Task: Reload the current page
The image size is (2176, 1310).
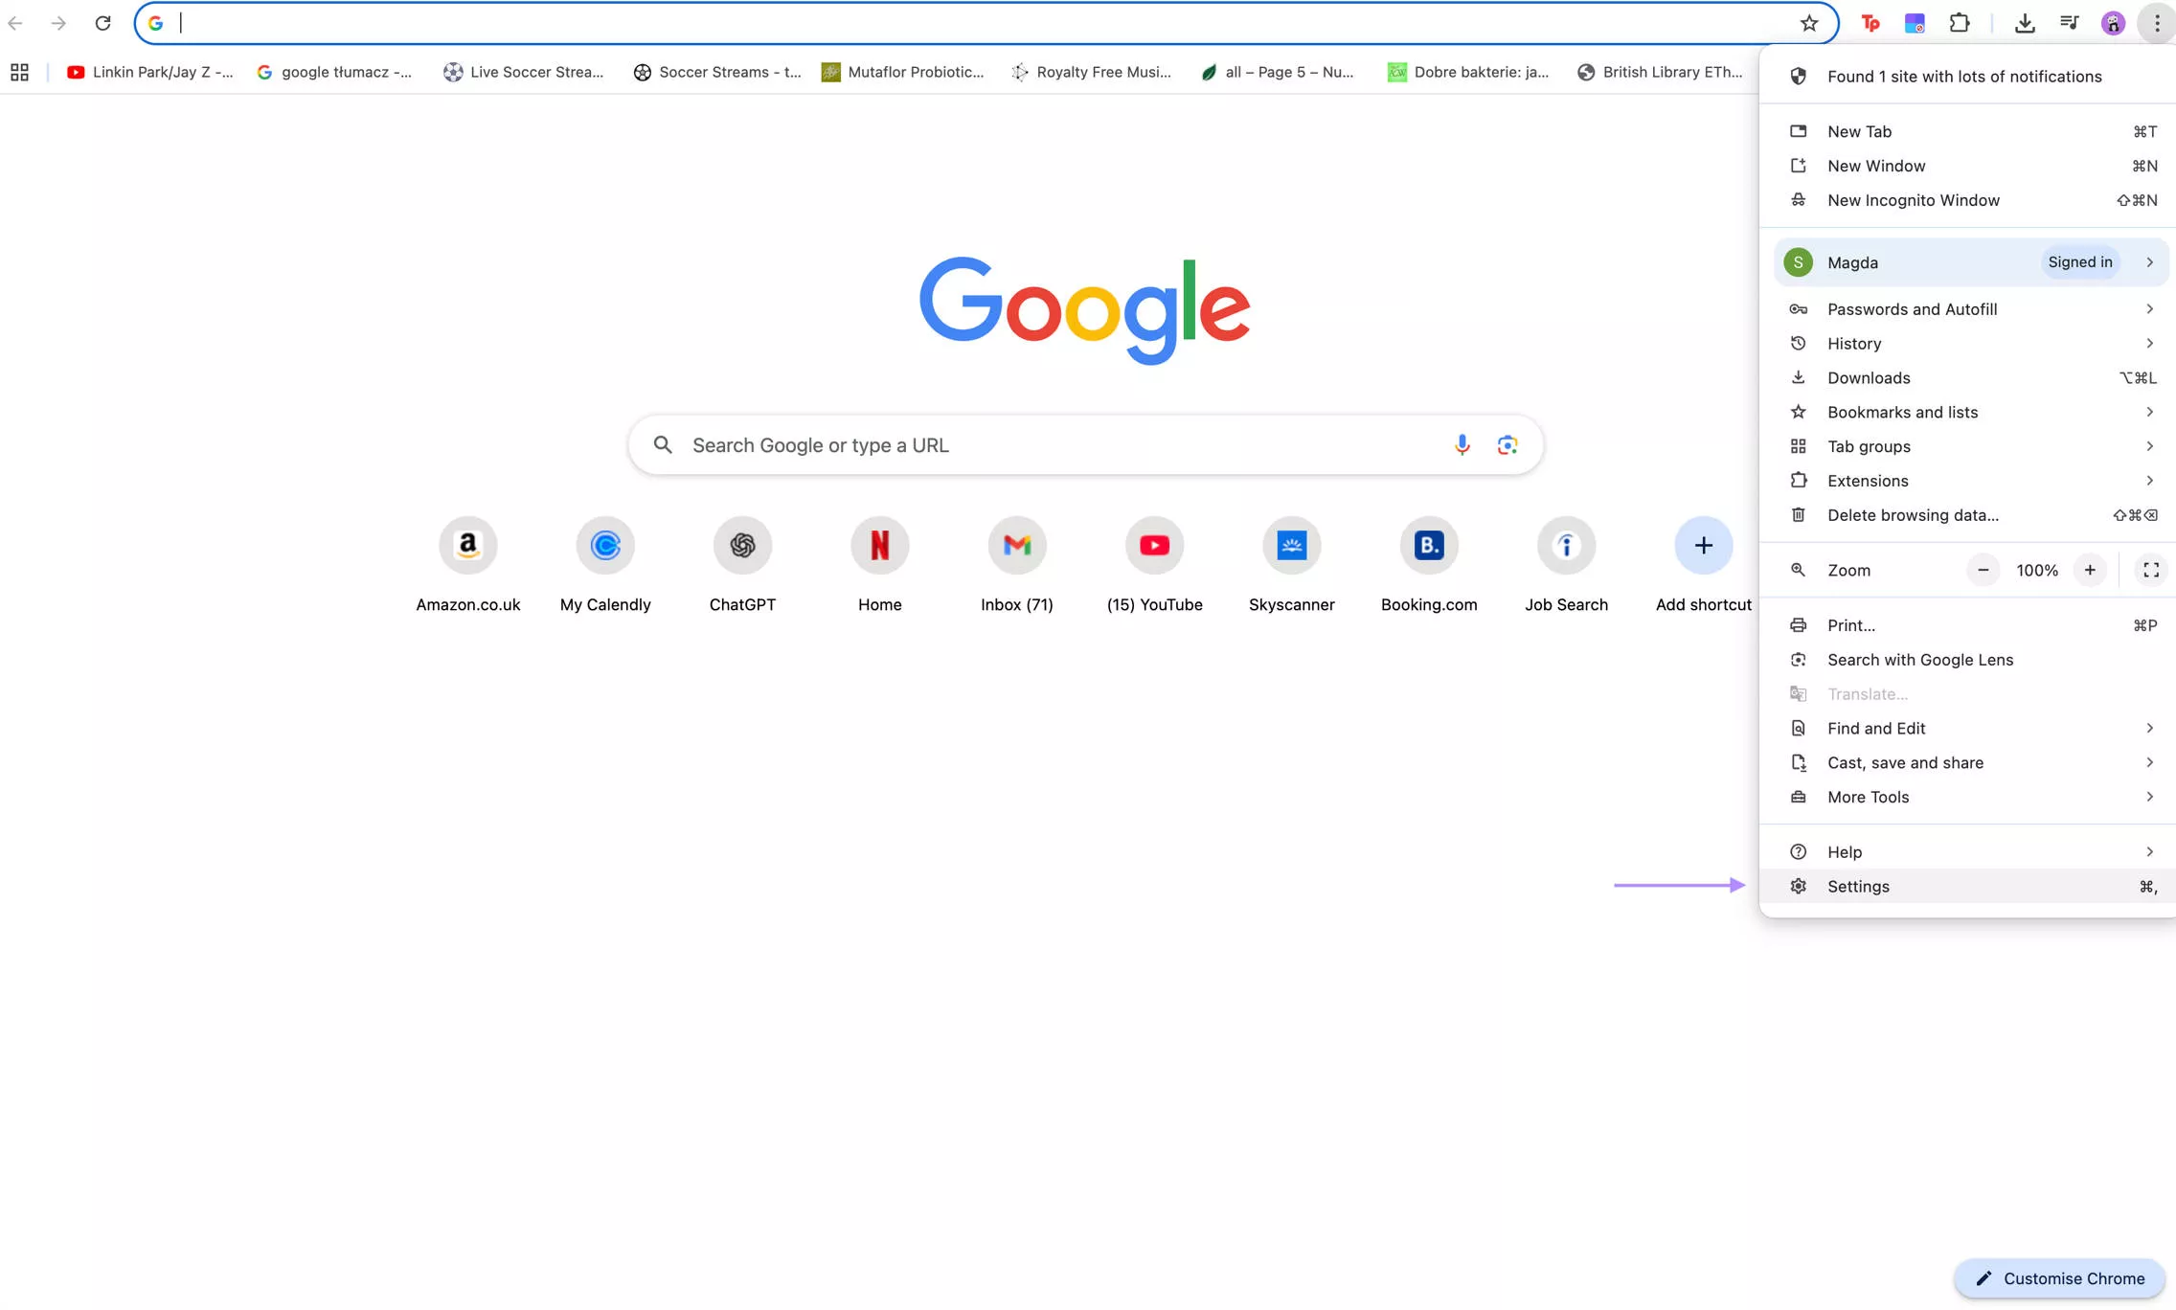Action: click(102, 23)
